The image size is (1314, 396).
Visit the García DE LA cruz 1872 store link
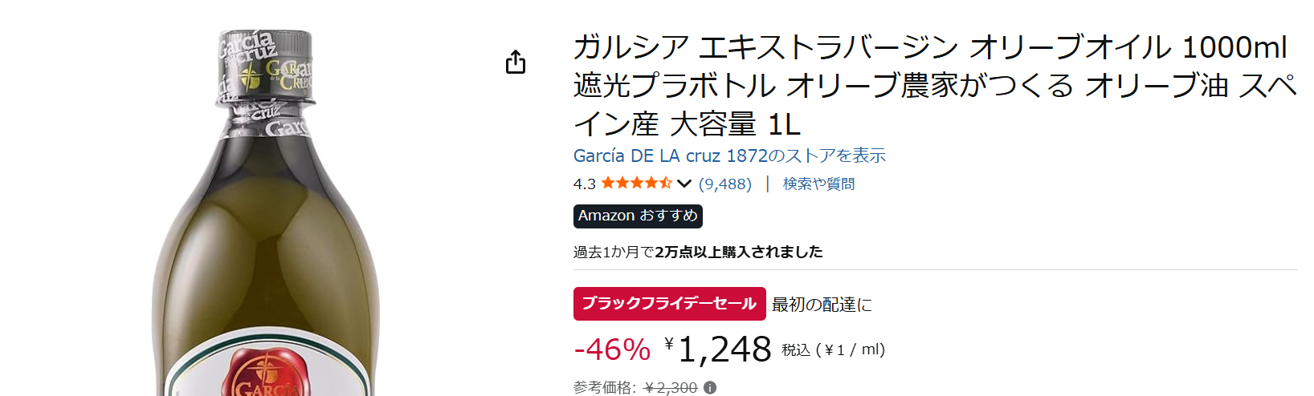pyautogui.click(x=729, y=156)
